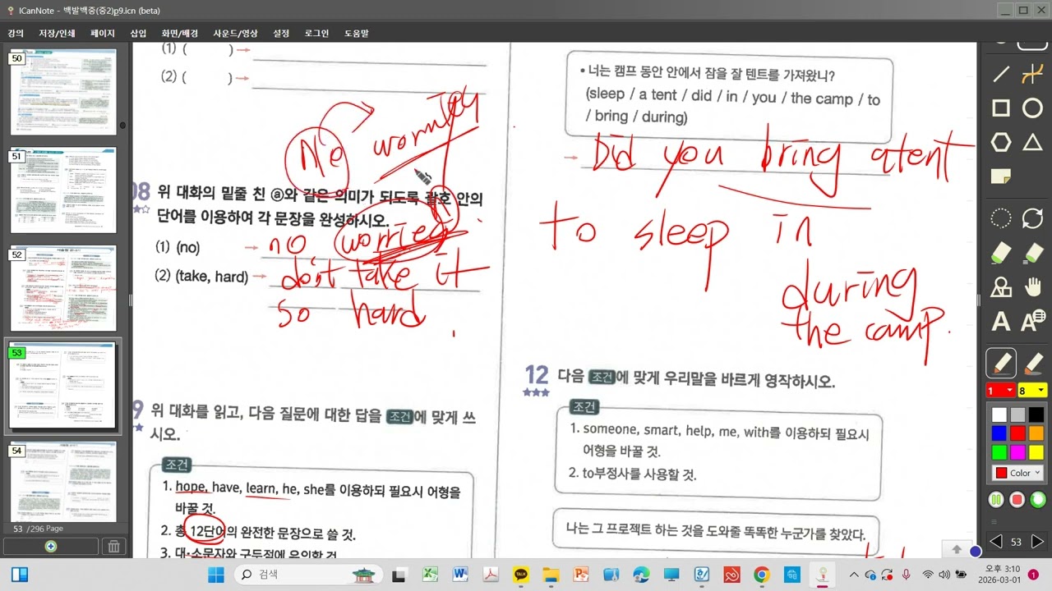Open the 사운드/영상 menu
This screenshot has height=591, width=1052.
coord(235,34)
